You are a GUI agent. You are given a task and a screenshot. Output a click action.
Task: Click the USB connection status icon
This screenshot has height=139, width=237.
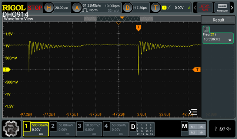coord(216,129)
